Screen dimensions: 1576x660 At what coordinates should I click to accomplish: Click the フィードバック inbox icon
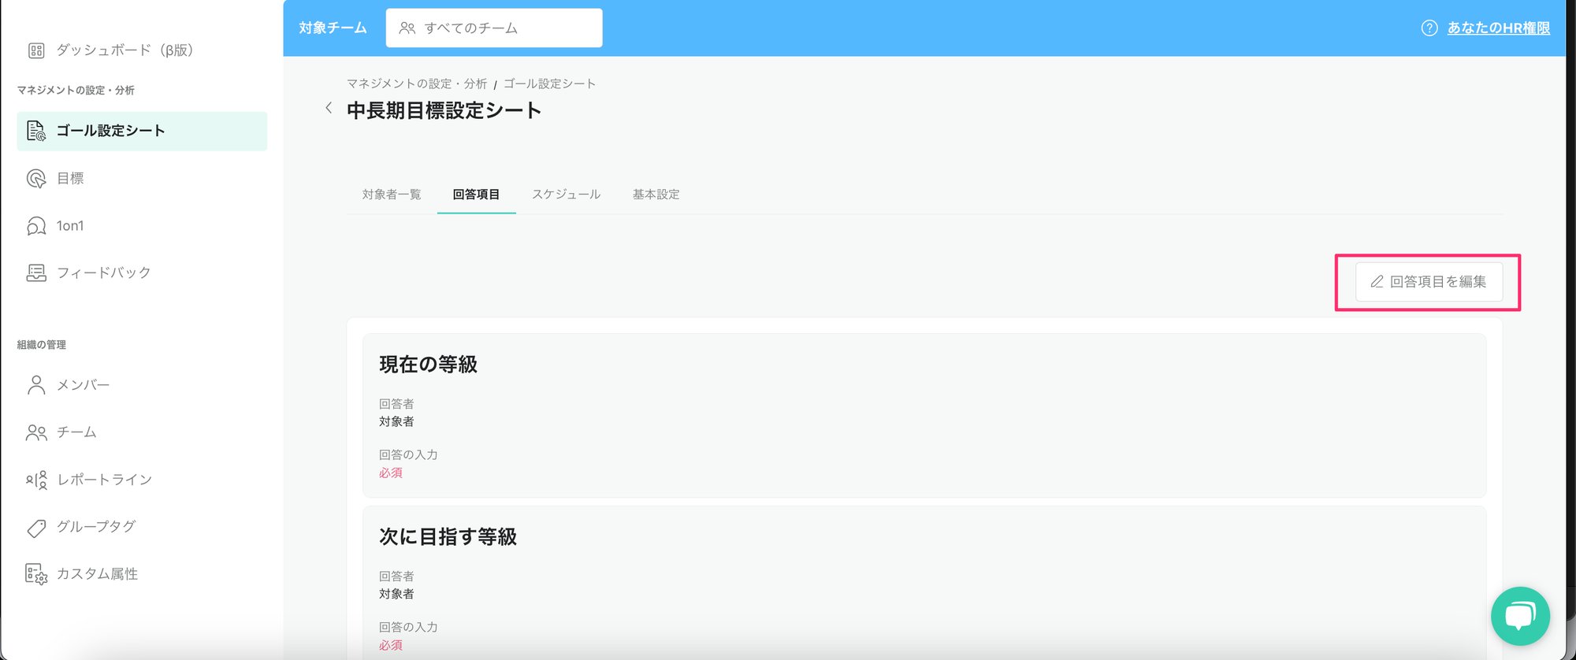point(36,273)
